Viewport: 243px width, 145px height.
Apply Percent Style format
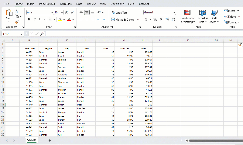click(x=155, y=19)
